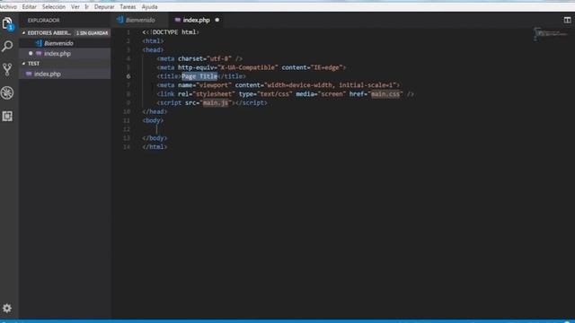575x323 pixels.
Task: Split the editor with top-right icon
Action: click(x=567, y=20)
